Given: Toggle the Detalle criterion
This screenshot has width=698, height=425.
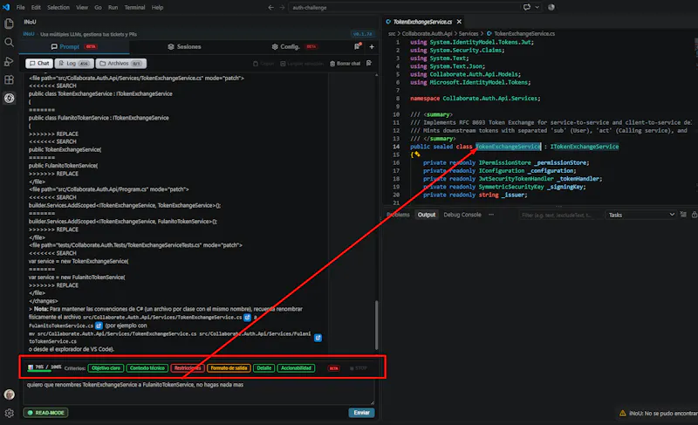Looking at the screenshot, I should coord(264,368).
